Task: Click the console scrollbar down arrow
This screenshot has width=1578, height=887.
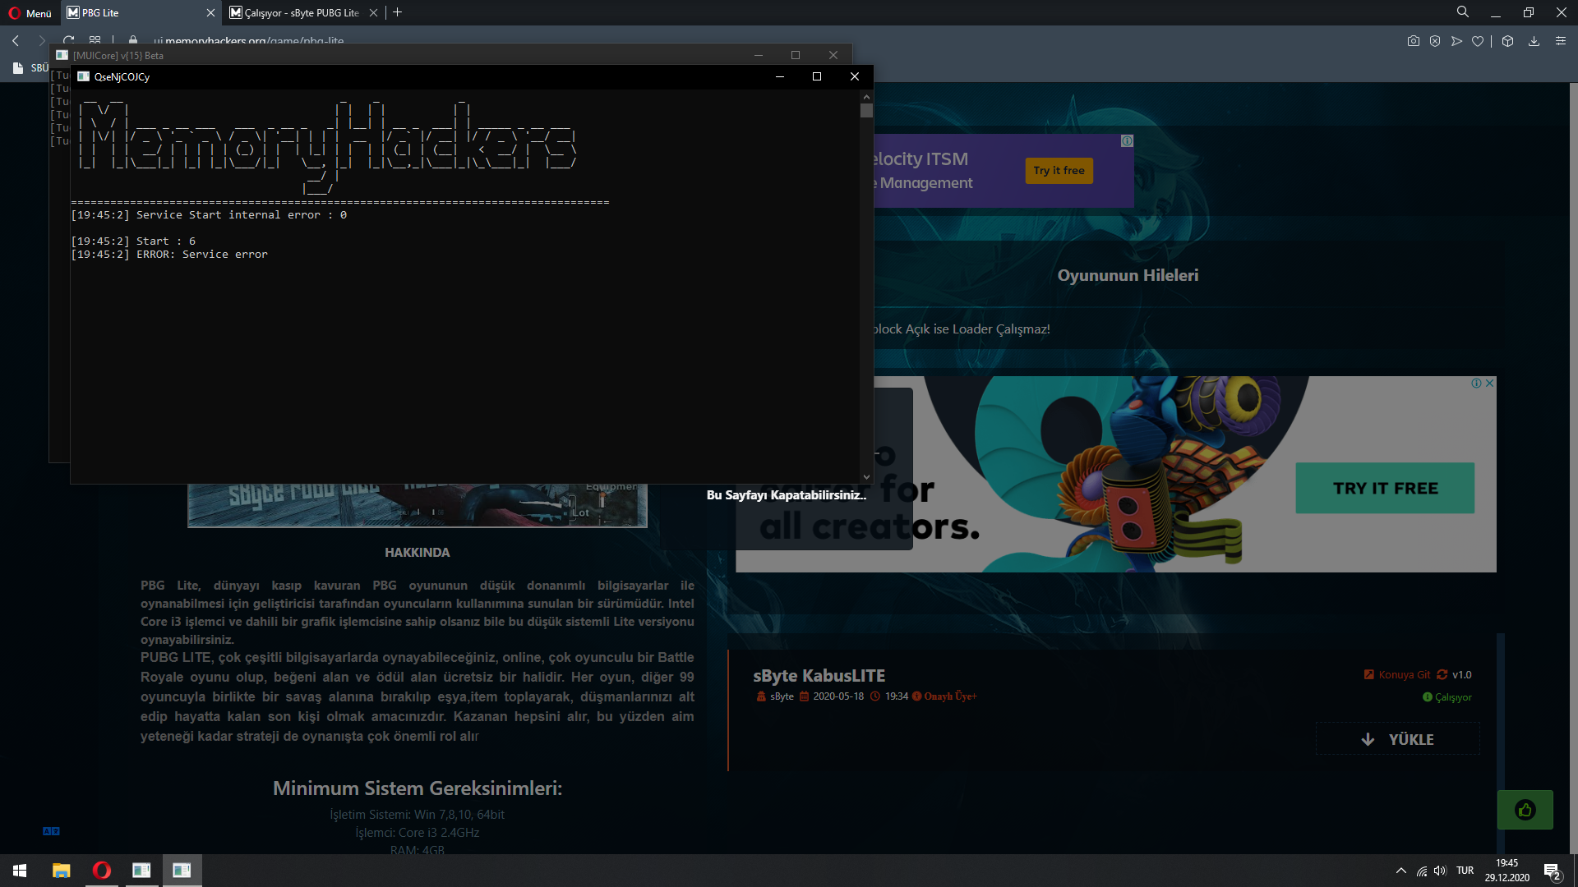Action: [866, 477]
